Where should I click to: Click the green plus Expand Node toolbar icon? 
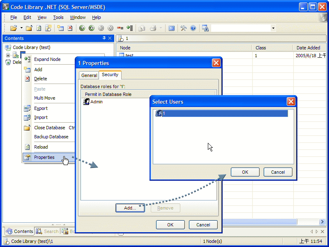pos(130,28)
